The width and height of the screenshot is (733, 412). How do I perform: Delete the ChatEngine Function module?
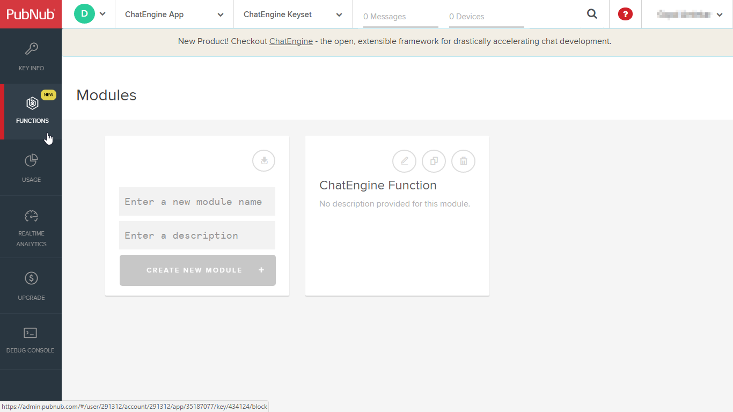[x=463, y=161]
